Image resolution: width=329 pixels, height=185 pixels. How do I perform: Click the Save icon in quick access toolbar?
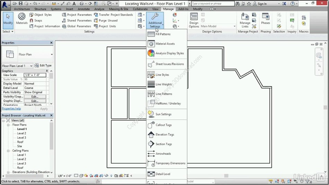[20, 3]
